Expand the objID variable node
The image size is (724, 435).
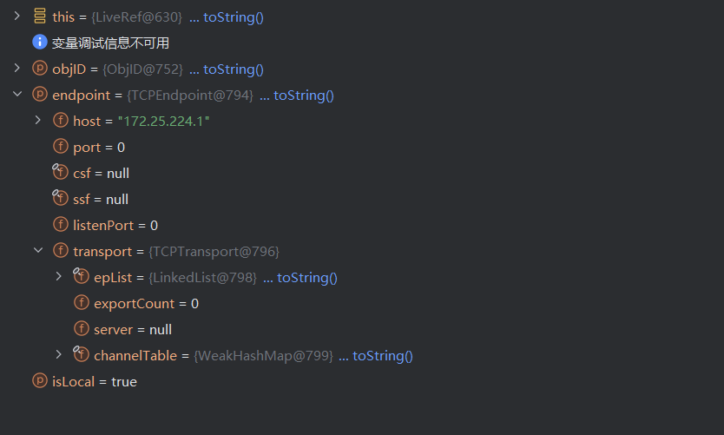[16, 69]
